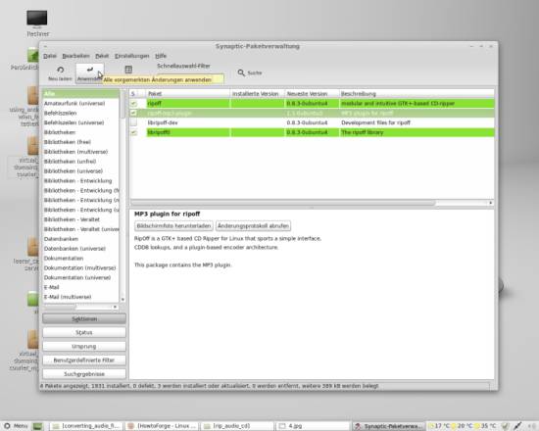Screen dimensions: 539x431
Task: Click the Suchergebnisse button
Action: tap(84, 373)
